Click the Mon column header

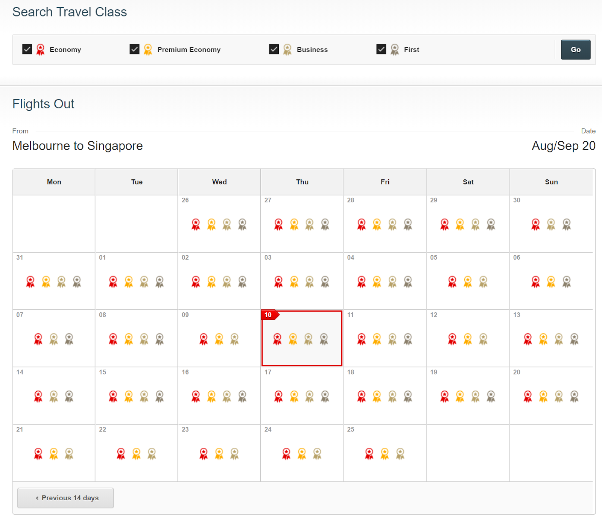[x=54, y=182]
